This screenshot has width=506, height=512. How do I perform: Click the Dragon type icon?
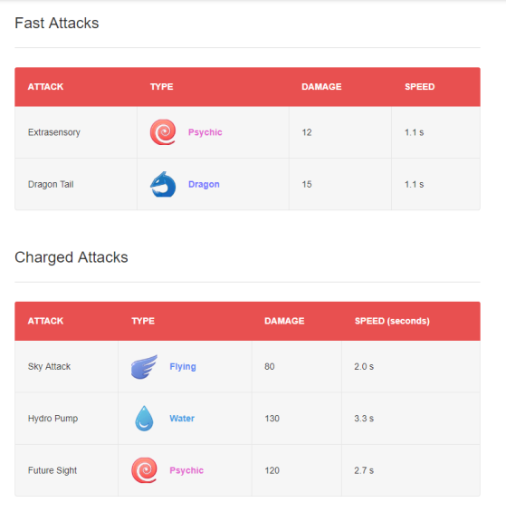[163, 184]
